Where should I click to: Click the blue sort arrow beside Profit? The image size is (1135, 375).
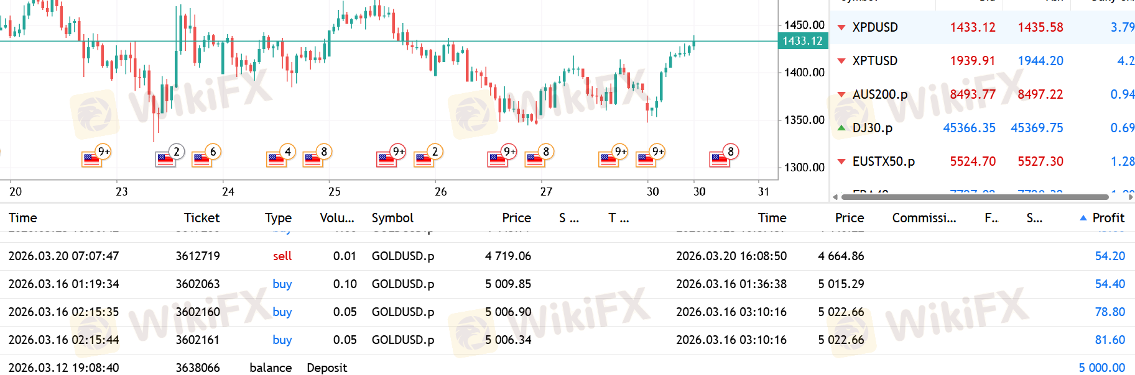click(x=1083, y=218)
